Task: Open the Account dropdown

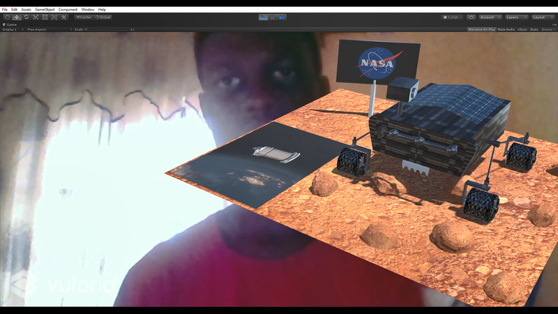Action: tap(490, 17)
